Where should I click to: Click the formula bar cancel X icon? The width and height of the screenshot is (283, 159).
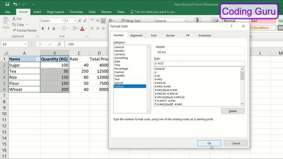coord(40,44)
